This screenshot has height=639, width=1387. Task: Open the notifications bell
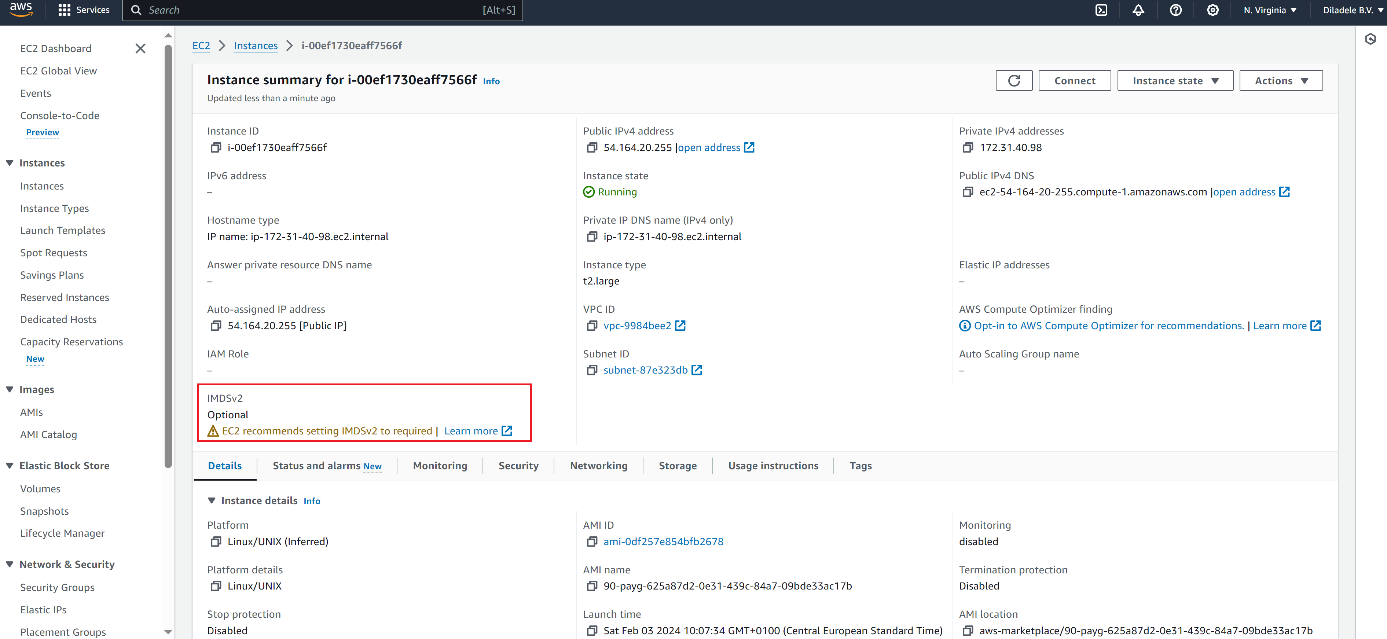[1138, 10]
